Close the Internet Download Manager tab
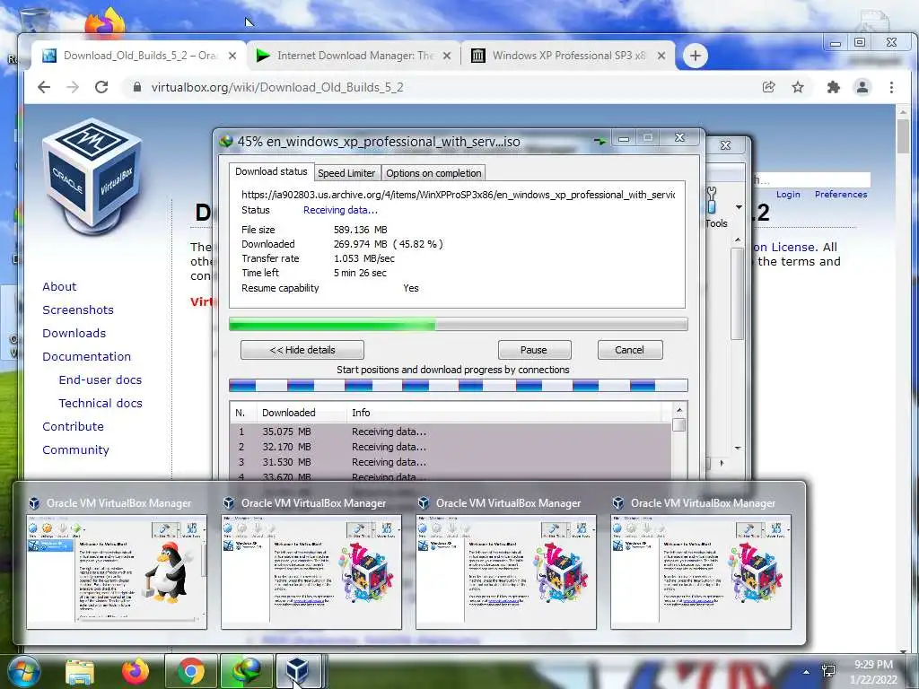The image size is (919, 689). tap(447, 56)
